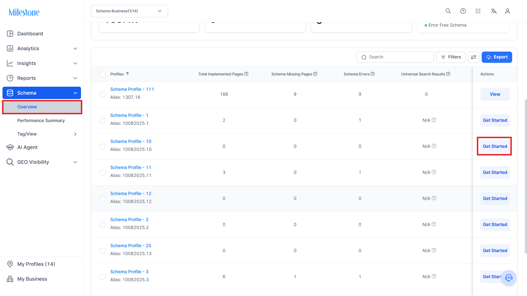
Task: Collapse the Schema menu chevron
Action: [75, 93]
